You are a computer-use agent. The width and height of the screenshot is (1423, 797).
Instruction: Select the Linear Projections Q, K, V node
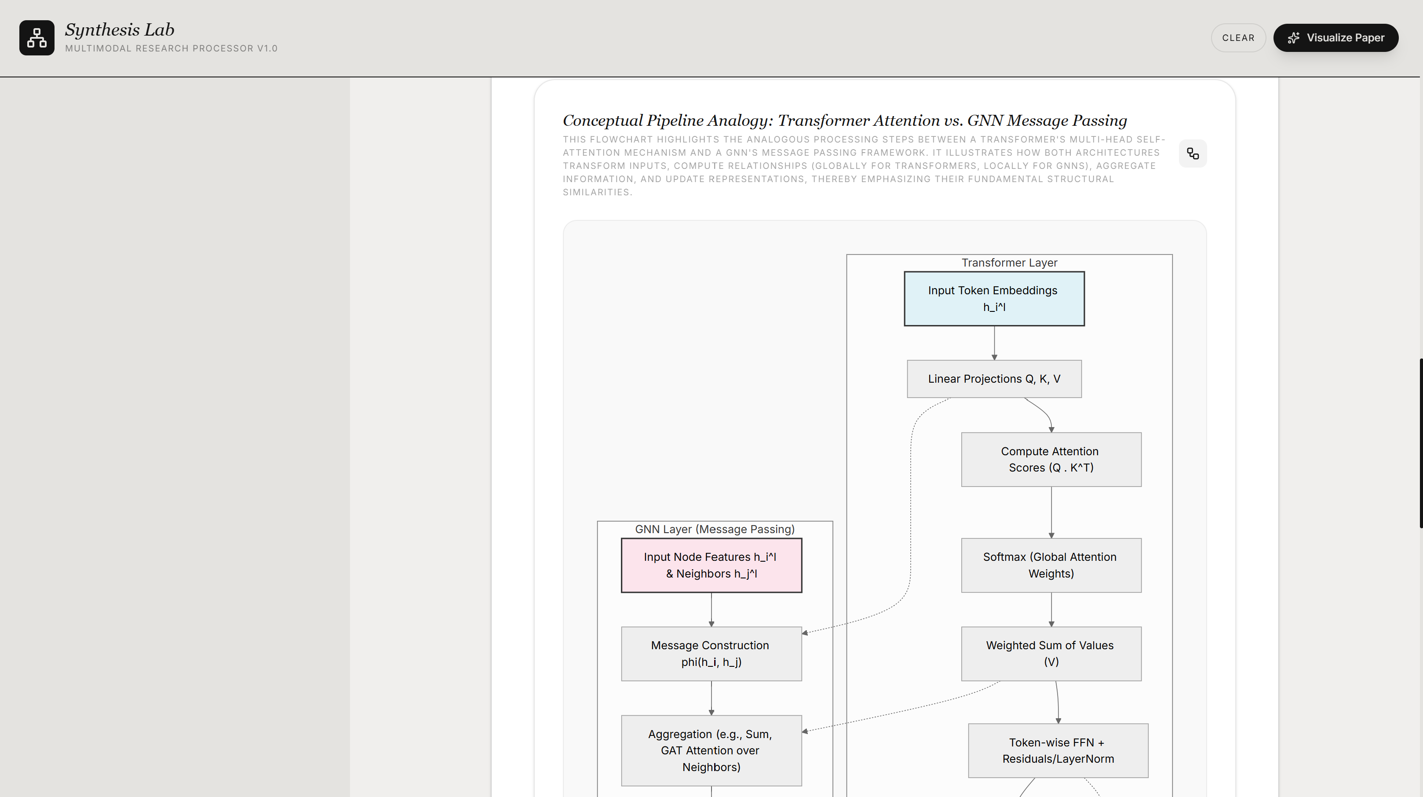pyautogui.click(x=994, y=379)
